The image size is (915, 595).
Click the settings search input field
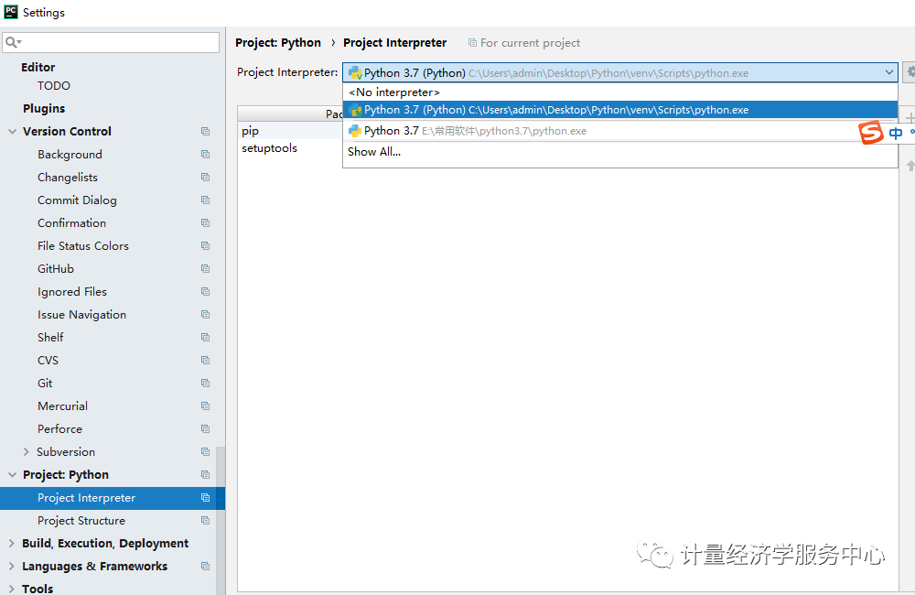[x=111, y=43]
